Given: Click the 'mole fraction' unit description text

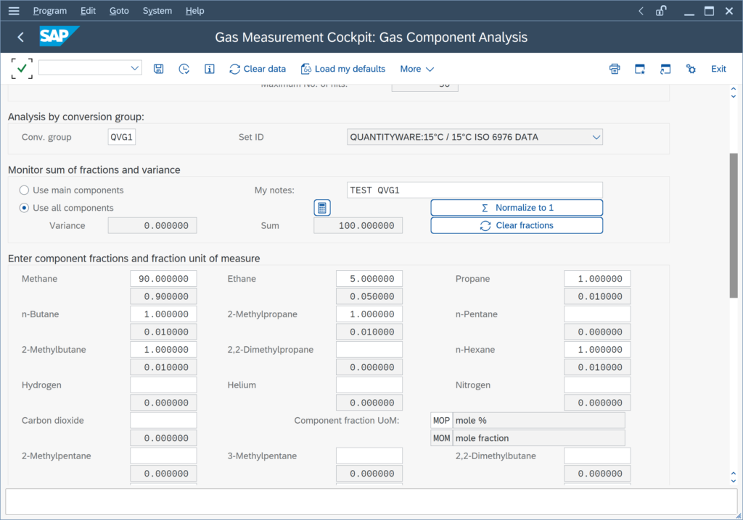Looking at the screenshot, I should pos(482,438).
